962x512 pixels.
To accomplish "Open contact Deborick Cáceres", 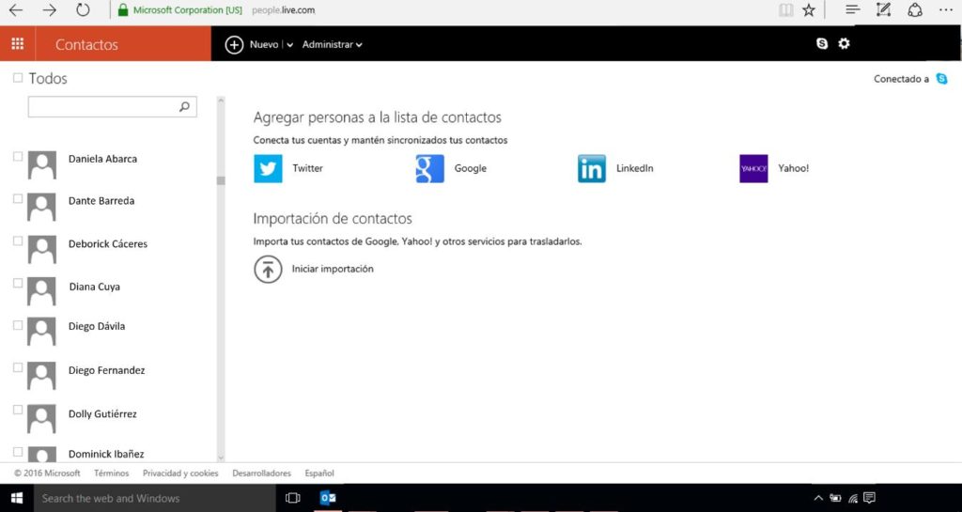I will (108, 243).
